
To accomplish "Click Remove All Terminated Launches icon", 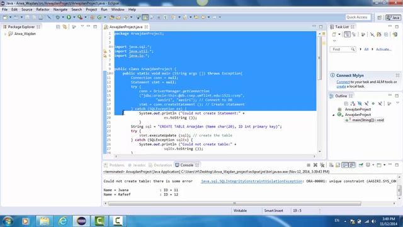I will point(322,165).
